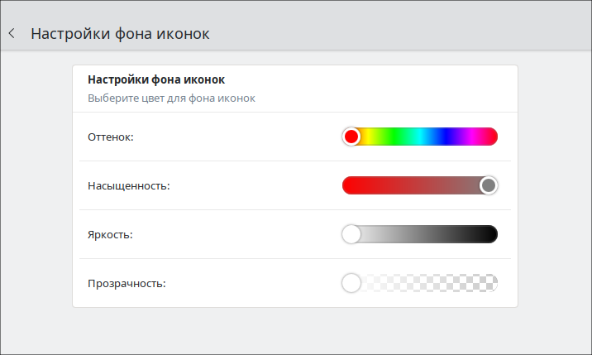This screenshot has width=592, height=355.
Task: Click the red handle on the Оттенок slider
Action: [351, 137]
